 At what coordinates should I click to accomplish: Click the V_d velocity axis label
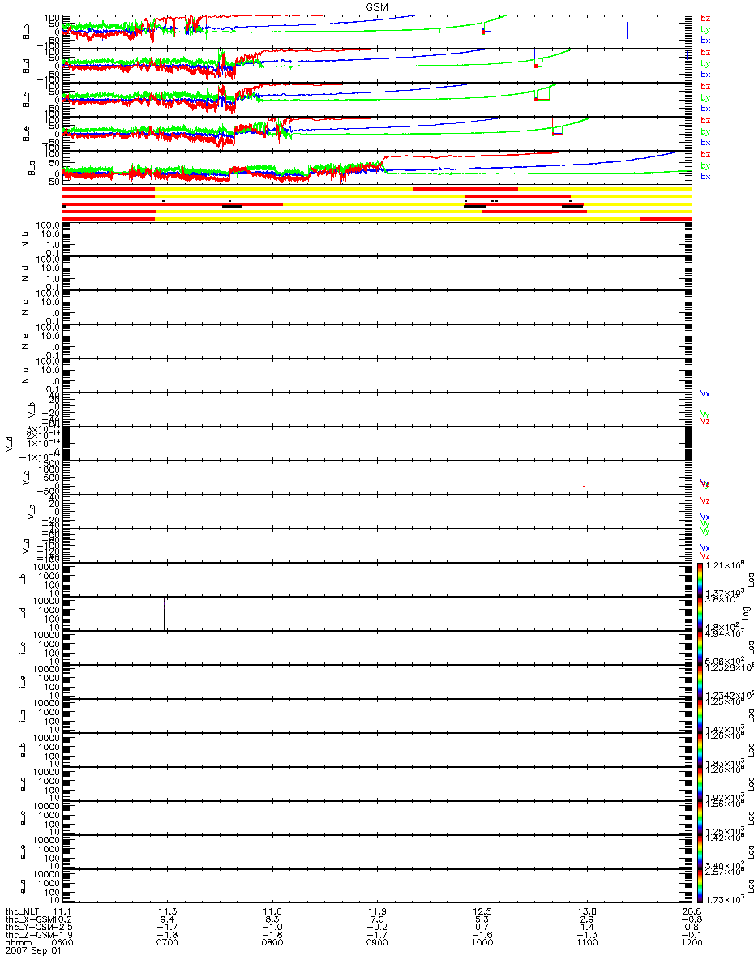pos(10,443)
